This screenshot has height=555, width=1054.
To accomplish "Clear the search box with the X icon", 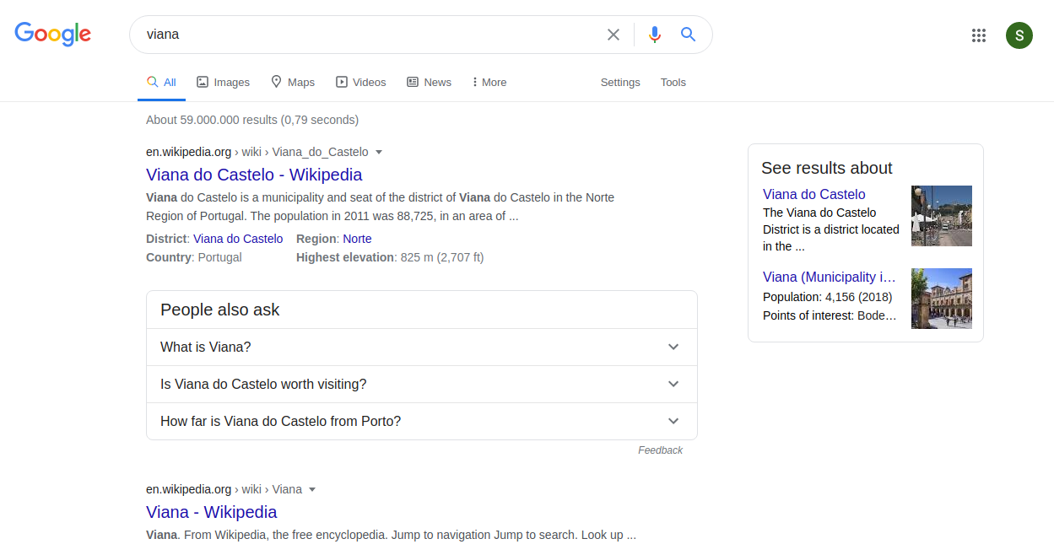I will 613,35.
